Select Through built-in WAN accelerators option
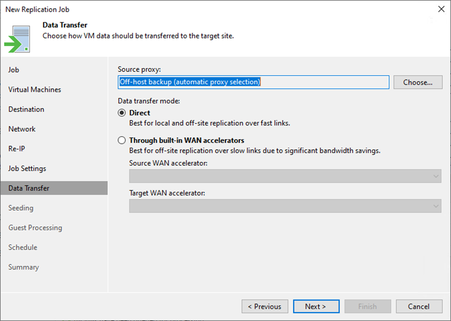451x321 pixels. coord(122,140)
